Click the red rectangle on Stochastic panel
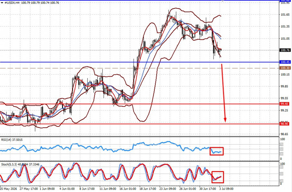 (218, 177)
